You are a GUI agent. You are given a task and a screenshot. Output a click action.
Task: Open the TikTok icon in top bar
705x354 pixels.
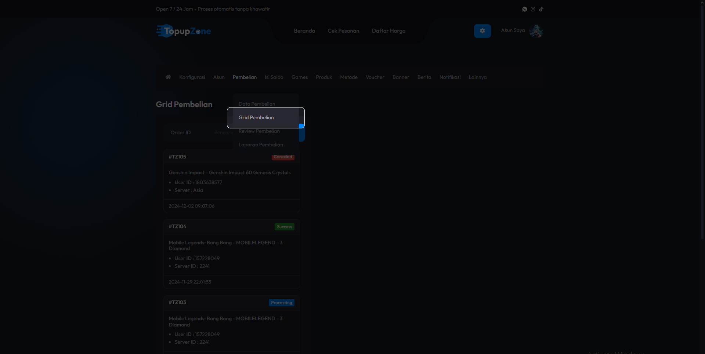[x=541, y=9]
